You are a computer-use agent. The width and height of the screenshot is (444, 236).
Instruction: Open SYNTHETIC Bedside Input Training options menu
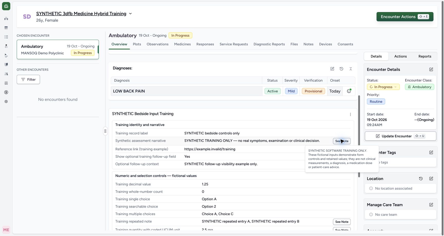pos(350,115)
